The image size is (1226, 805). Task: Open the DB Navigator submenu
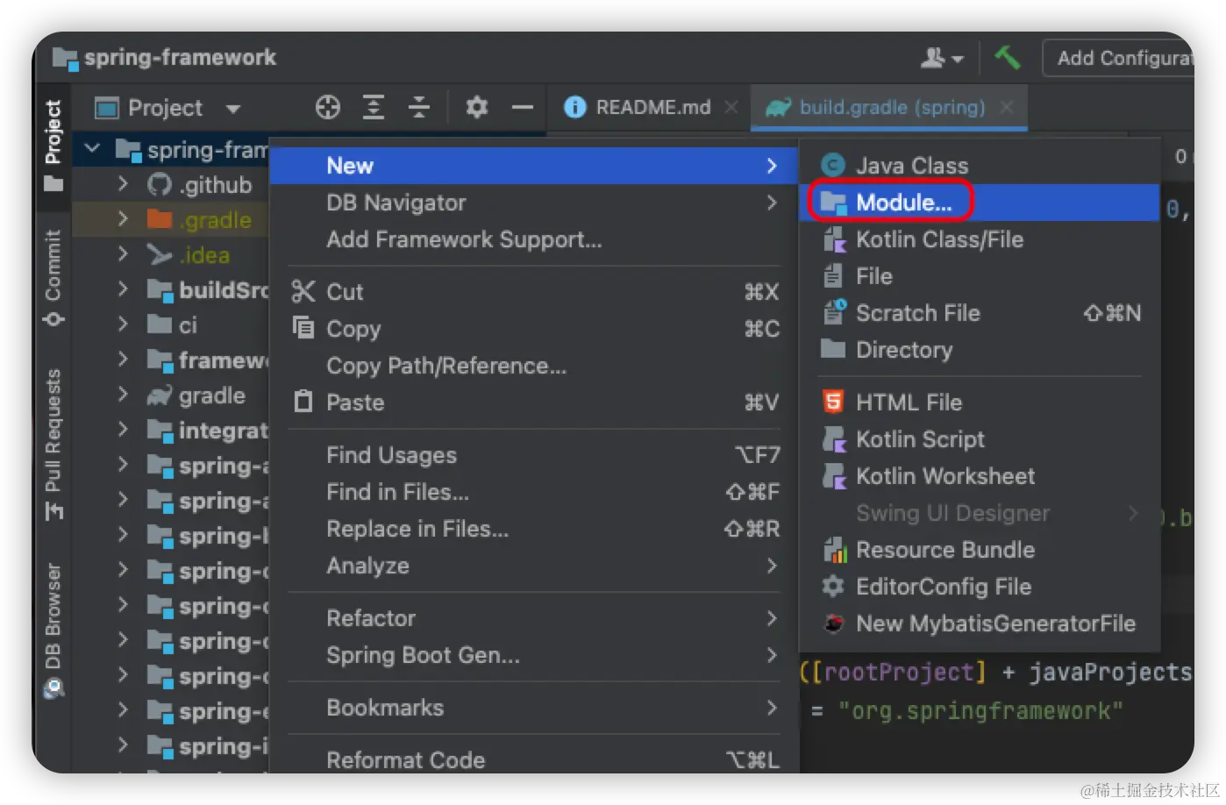[533, 203]
